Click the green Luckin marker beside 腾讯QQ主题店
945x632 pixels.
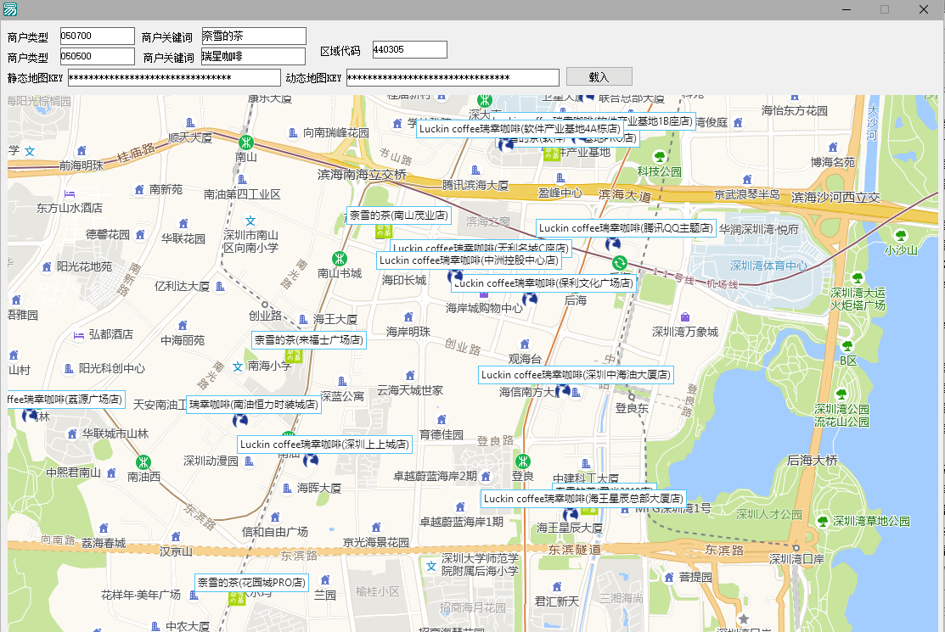[620, 263]
